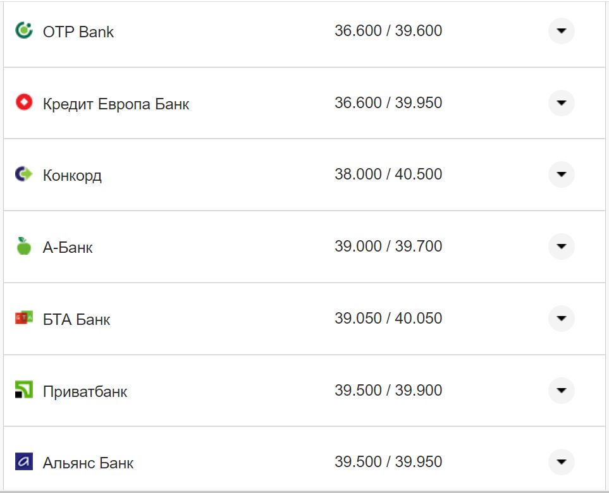This screenshot has height=493, width=609.
Task: Expand the Конкорд row dropdown arrow
Action: tap(561, 174)
